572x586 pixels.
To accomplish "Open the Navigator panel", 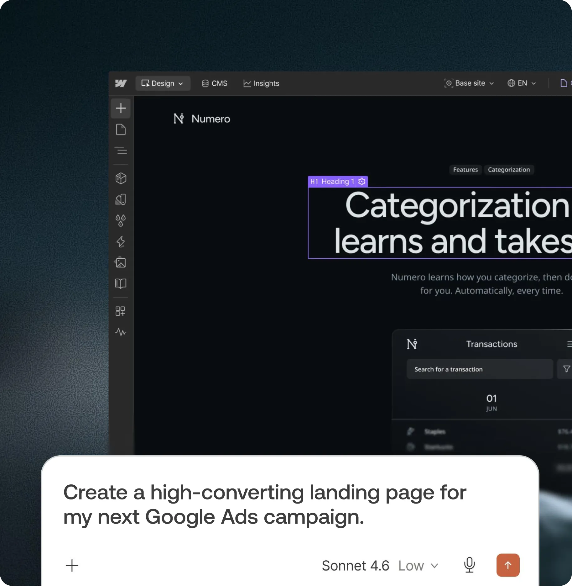I will point(121,150).
